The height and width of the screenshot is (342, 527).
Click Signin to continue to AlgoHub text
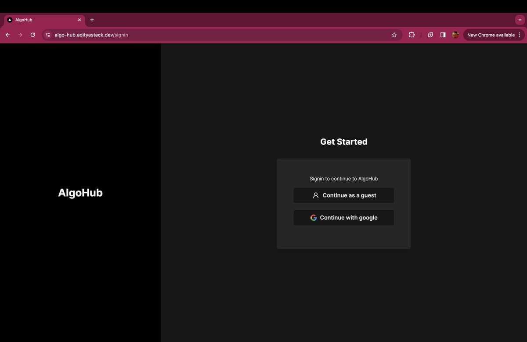pyautogui.click(x=344, y=179)
